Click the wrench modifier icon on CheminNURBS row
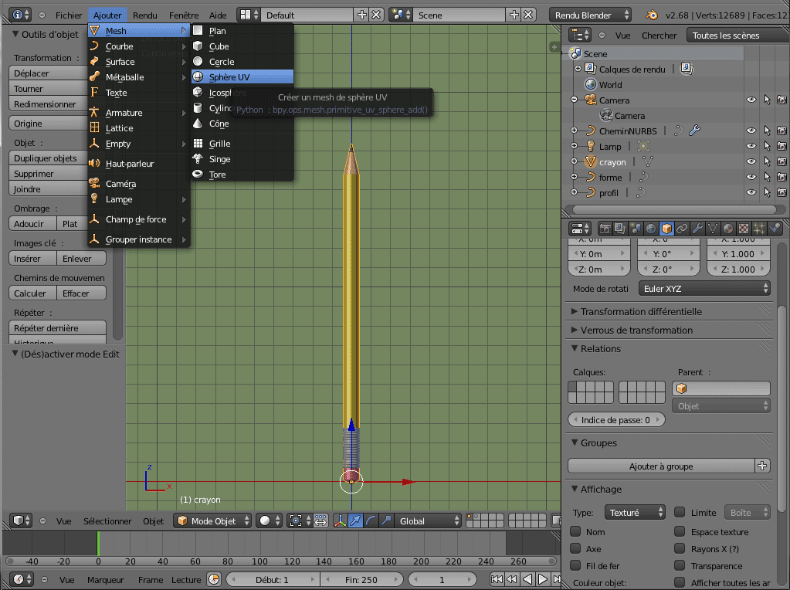 click(694, 131)
